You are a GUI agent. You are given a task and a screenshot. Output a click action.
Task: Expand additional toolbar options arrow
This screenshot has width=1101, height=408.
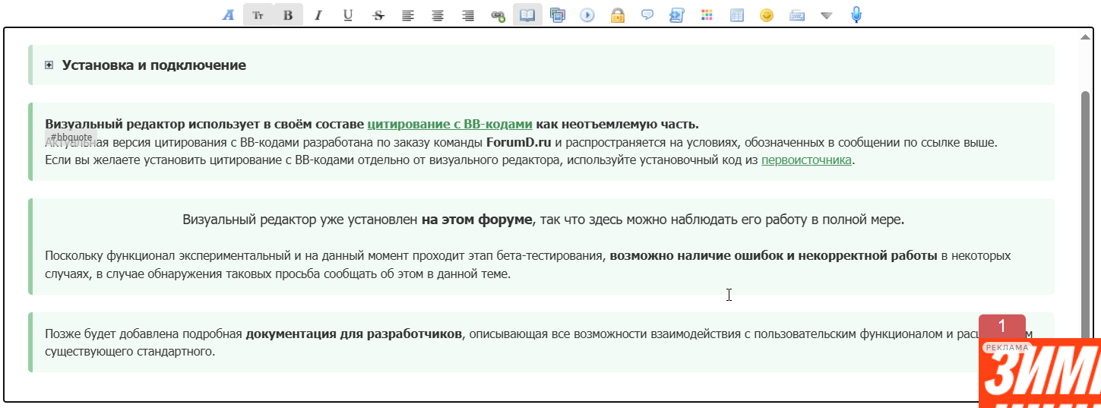tap(827, 15)
